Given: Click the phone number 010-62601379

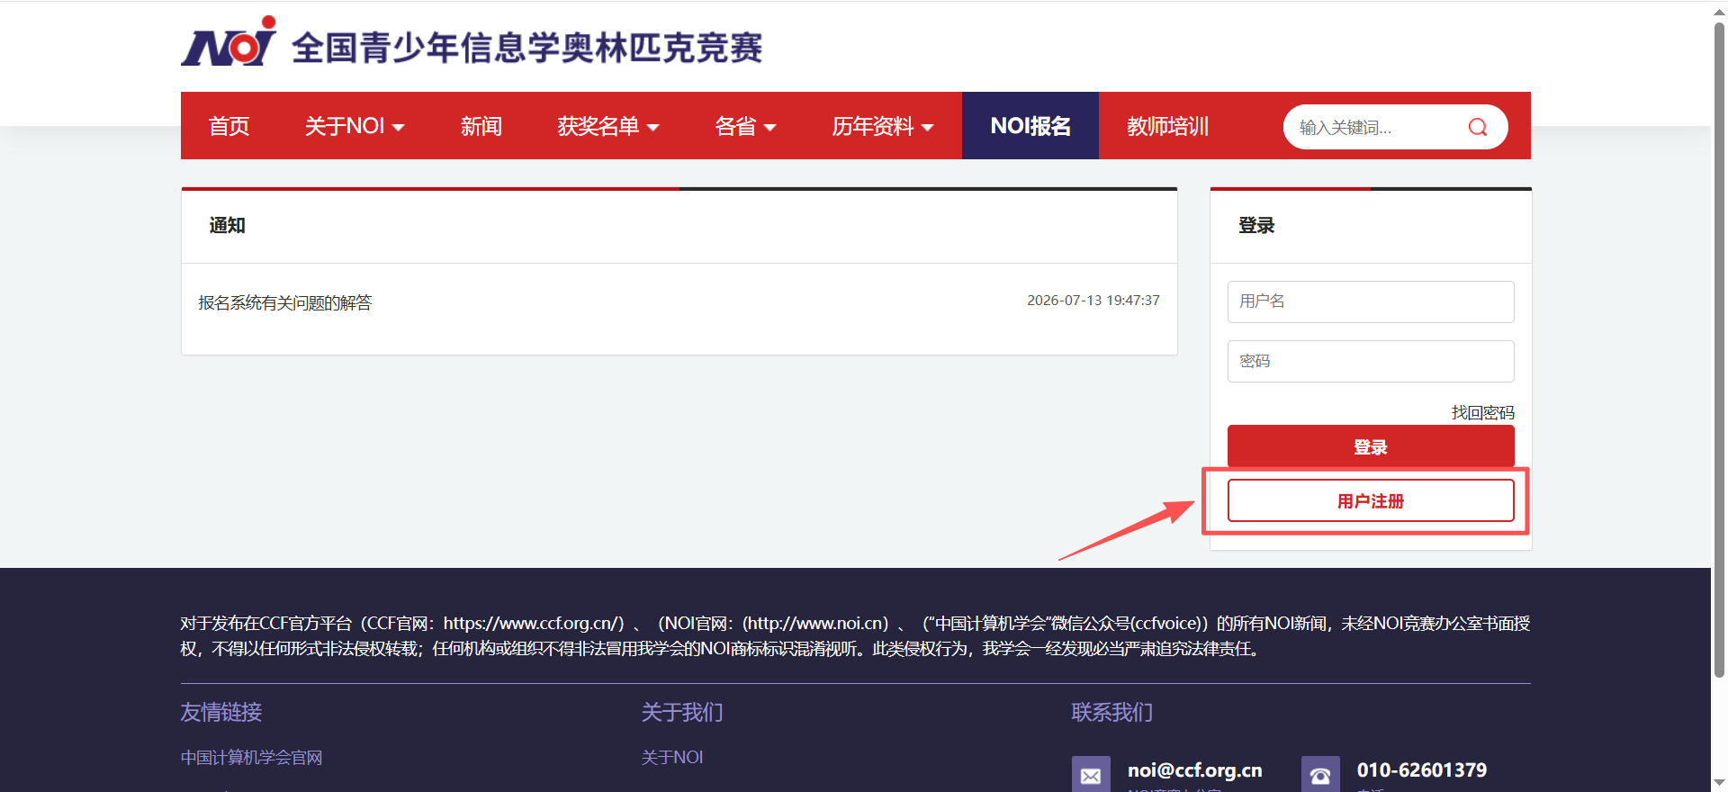Looking at the screenshot, I should [x=1422, y=770].
